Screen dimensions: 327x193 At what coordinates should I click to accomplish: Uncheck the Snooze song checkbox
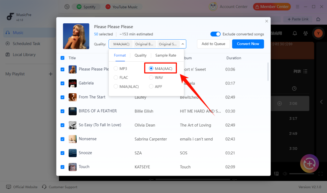(62, 153)
